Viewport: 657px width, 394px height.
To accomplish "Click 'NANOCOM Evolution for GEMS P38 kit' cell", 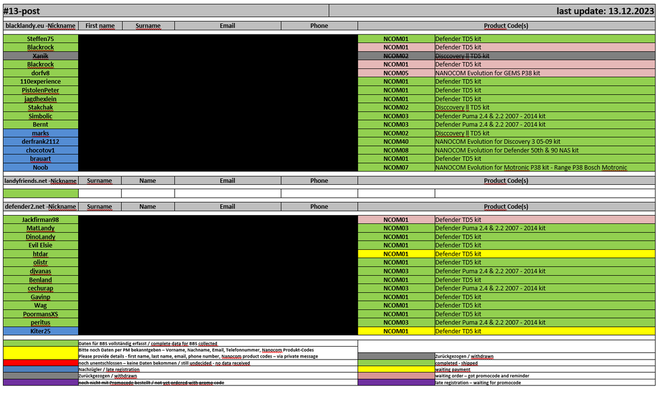I will click(545, 73).
